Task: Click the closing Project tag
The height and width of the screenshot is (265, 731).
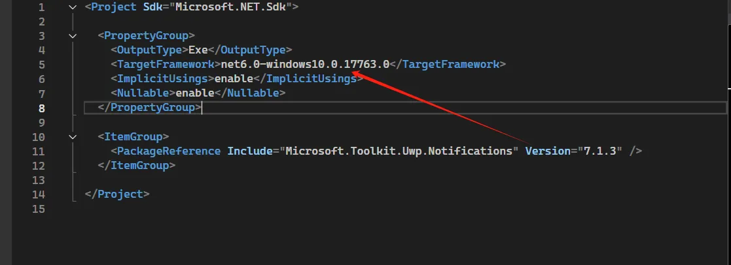Action: 118,195
